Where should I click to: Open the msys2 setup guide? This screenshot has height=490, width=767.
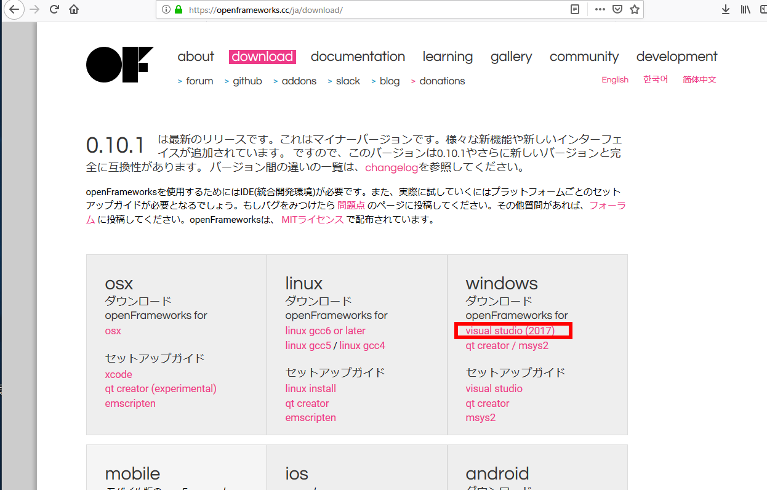[481, 417]
